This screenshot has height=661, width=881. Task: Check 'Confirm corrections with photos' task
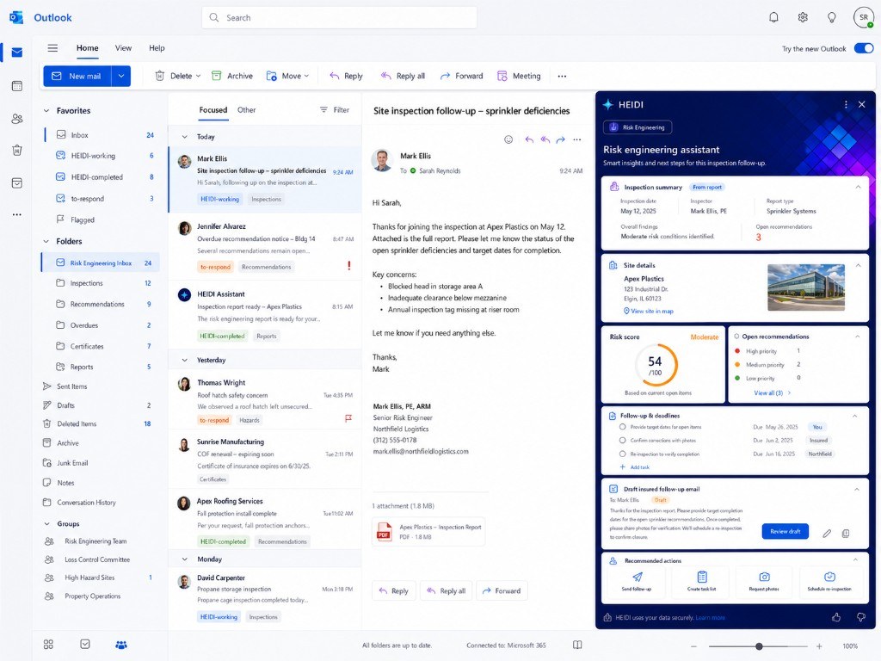tap(623, 440)
